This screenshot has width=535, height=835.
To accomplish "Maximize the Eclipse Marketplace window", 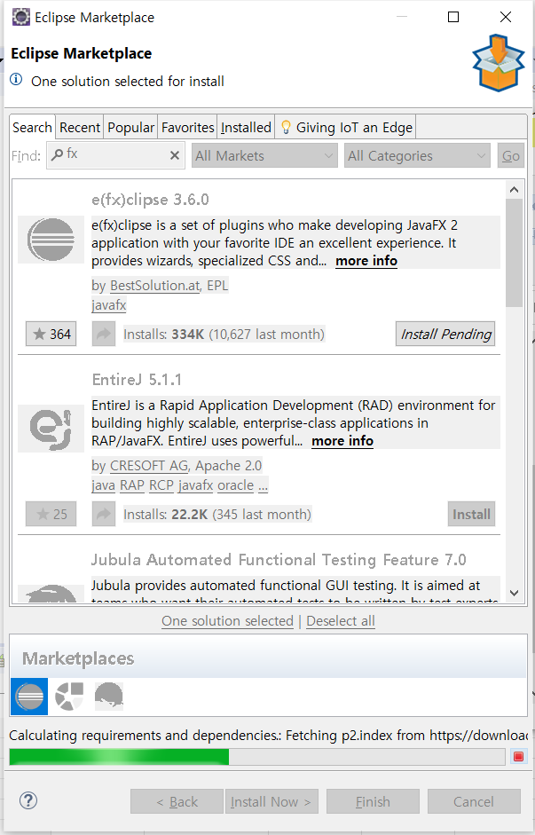I will point(453,17).
